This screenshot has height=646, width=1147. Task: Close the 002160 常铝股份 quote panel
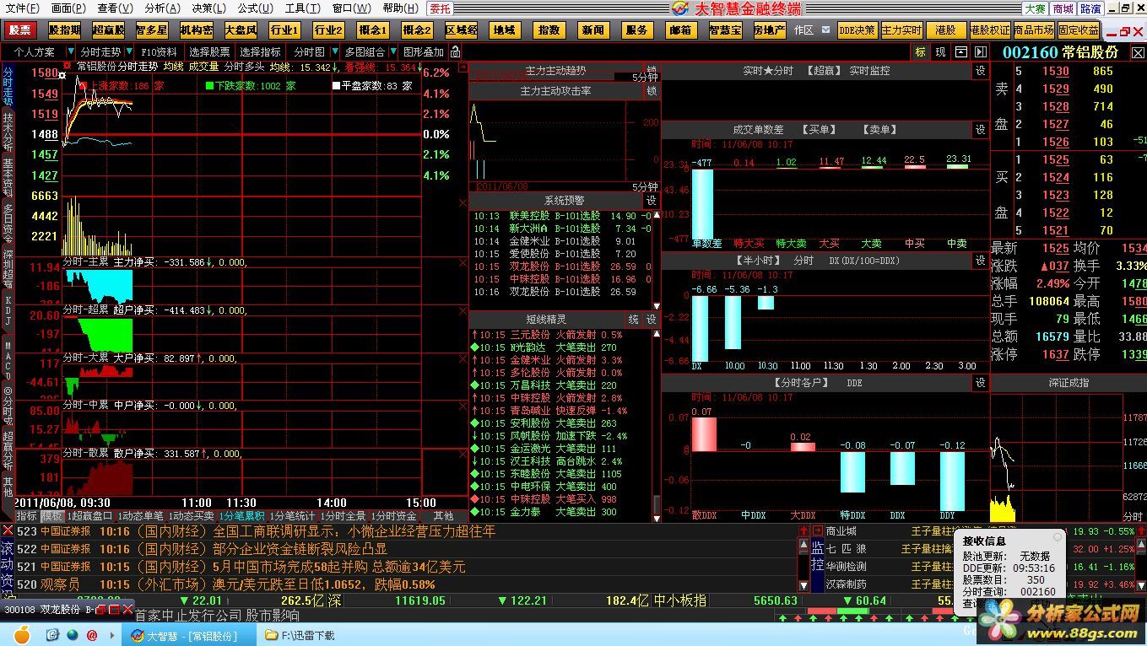coord(1137,52)
